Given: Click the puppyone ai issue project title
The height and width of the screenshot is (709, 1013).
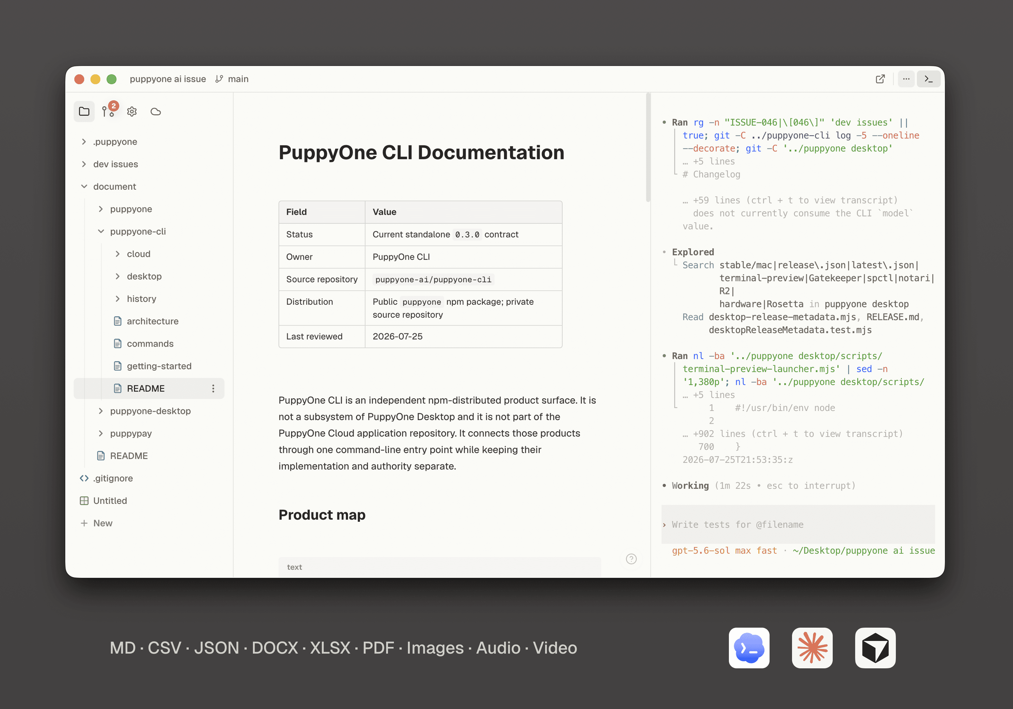Looking at the screenshot, I should tap(168, 79).
